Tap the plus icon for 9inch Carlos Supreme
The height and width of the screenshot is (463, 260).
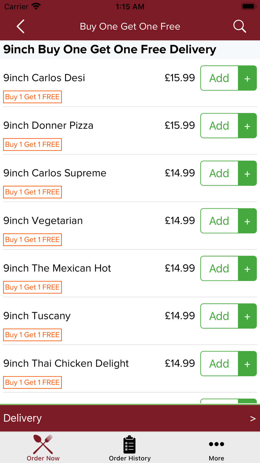click(x=248, y=173)
